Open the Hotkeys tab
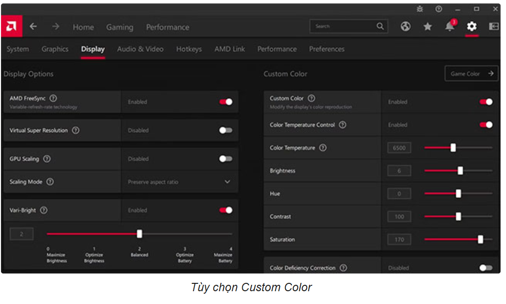The width and height of the screenshot is (506, 304). point(189,49)
